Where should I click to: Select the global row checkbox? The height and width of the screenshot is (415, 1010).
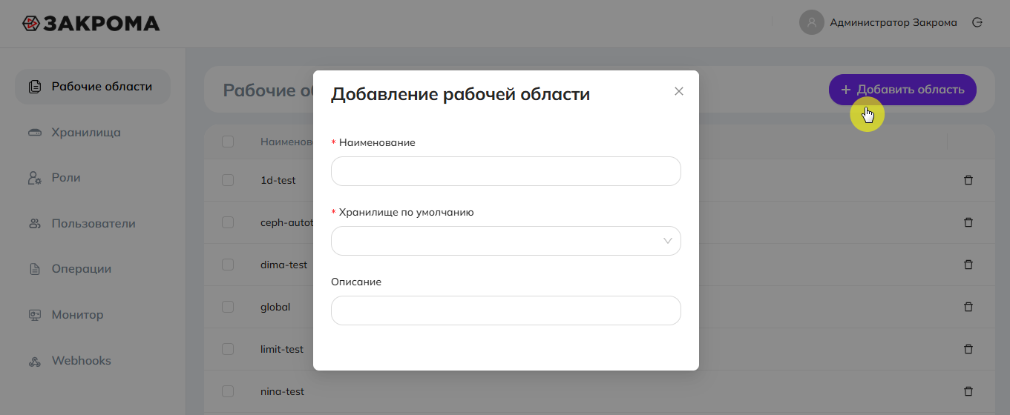point(228,307)
